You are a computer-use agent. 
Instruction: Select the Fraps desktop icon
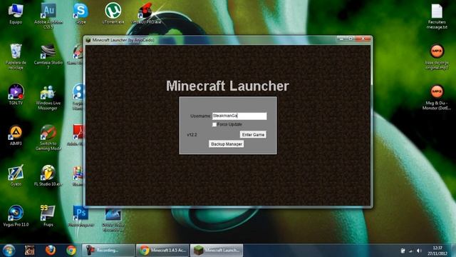point(48,216)
